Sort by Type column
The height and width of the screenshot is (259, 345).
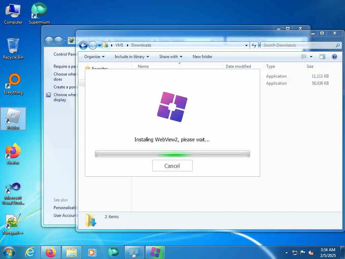[x=284, y=66]
